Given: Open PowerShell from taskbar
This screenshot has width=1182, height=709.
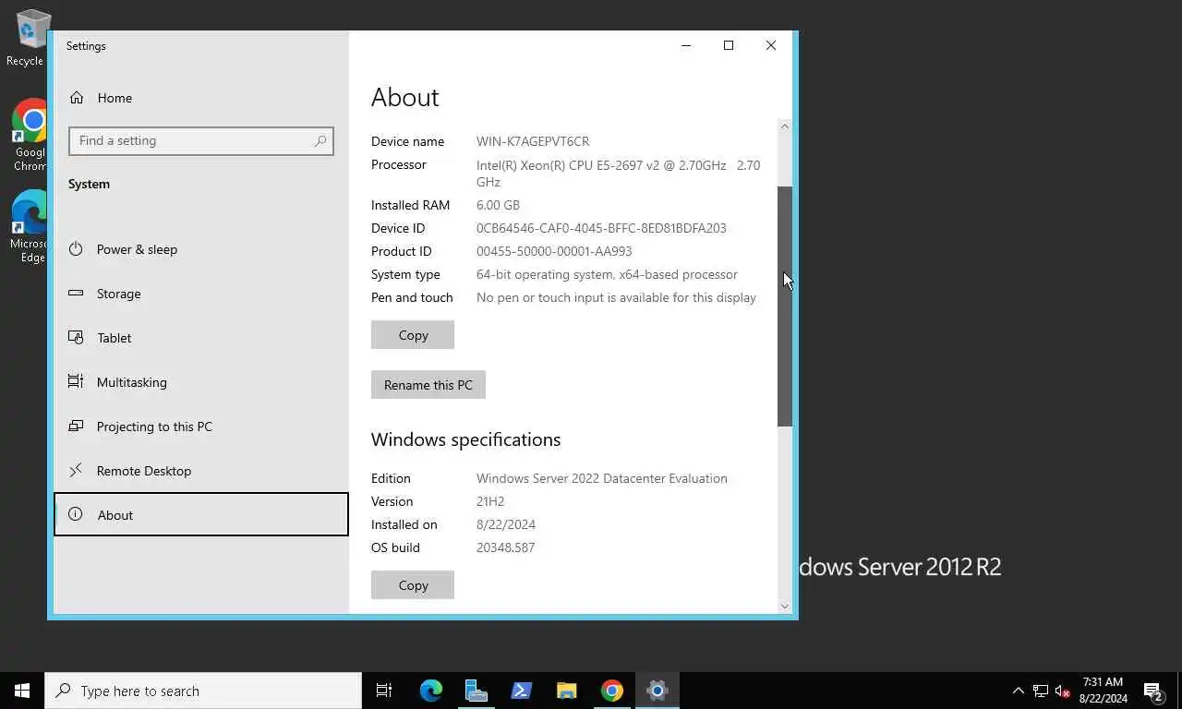Looking at the screenshot, I should point(521,691).
